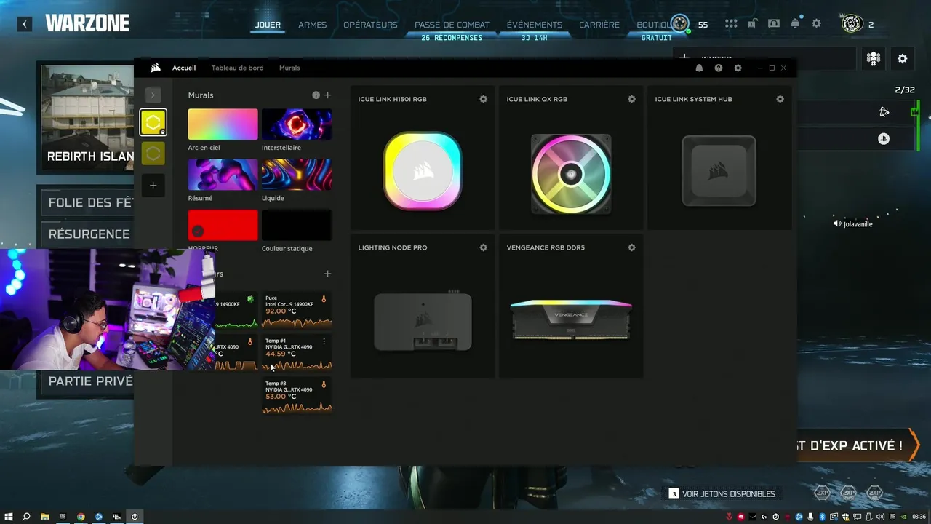Go back with Warzone arrow button
931x524 pixels.
(x=25, y=24)
